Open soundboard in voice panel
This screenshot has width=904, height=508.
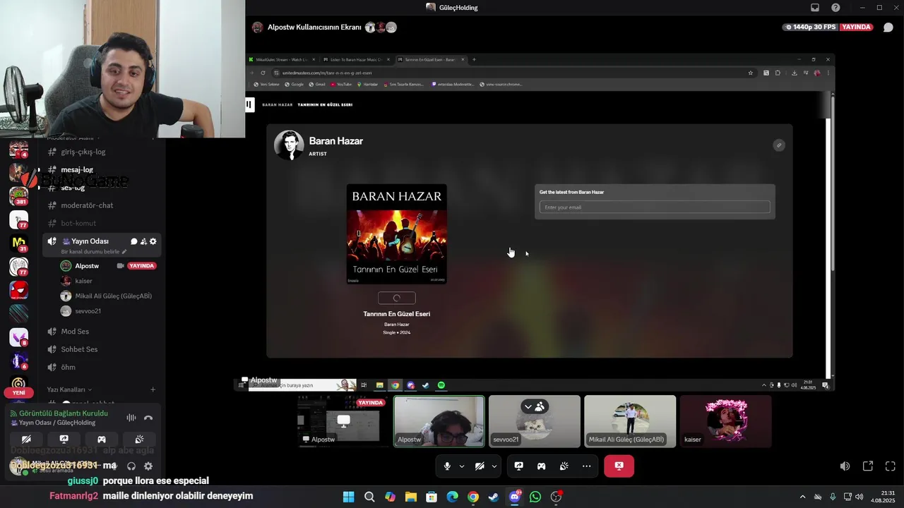[x=139, y=439]
